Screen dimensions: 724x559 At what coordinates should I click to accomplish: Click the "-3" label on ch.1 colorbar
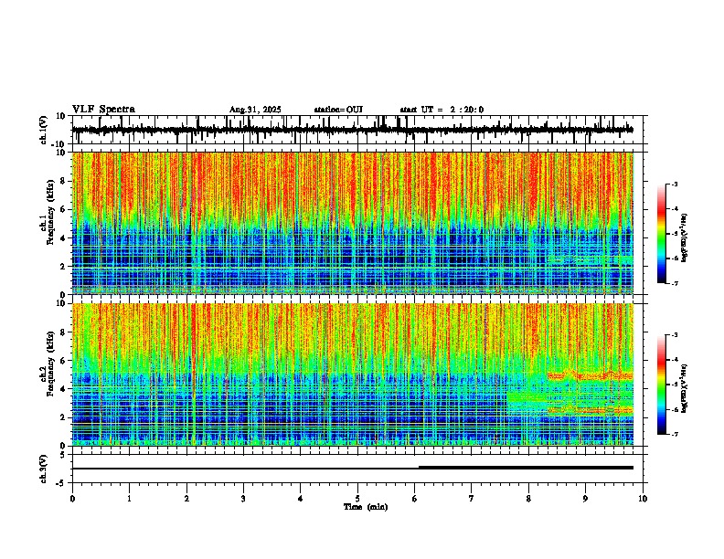(674, 184)
